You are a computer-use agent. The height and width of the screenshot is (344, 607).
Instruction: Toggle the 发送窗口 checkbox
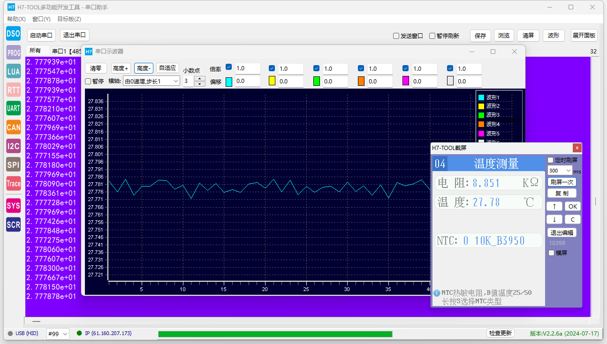396,36
